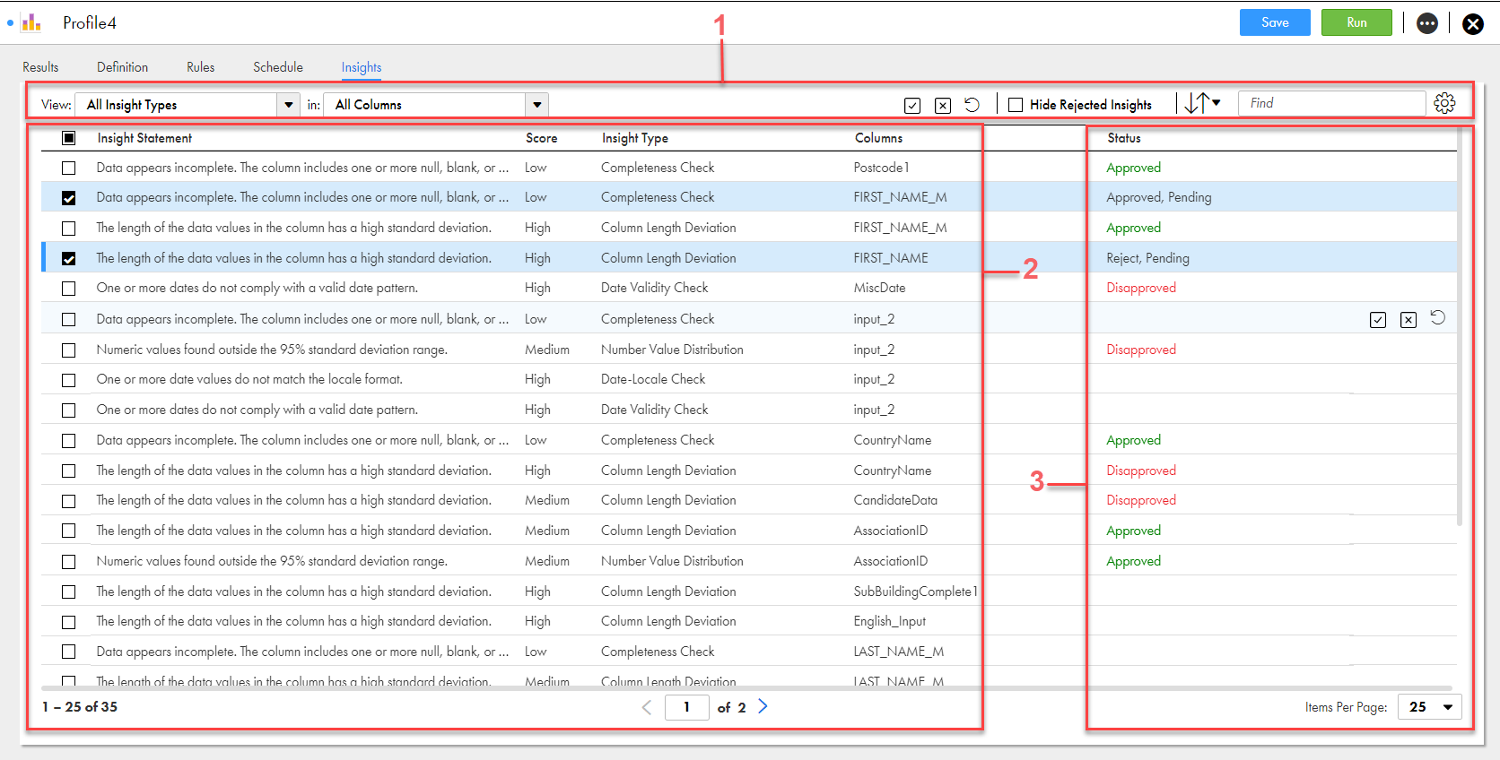Click into the Find search field
Screen dimensions: 1500x760
coord(1331,103)
